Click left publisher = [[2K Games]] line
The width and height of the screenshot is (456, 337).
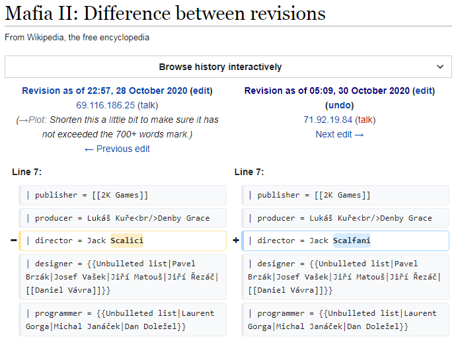point(122,195)
